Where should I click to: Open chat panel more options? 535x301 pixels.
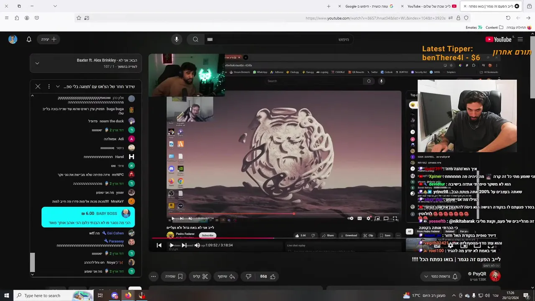point(49,87)
